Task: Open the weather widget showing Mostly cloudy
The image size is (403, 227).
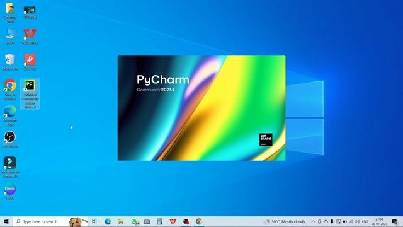Action: (x=285, y=221)
